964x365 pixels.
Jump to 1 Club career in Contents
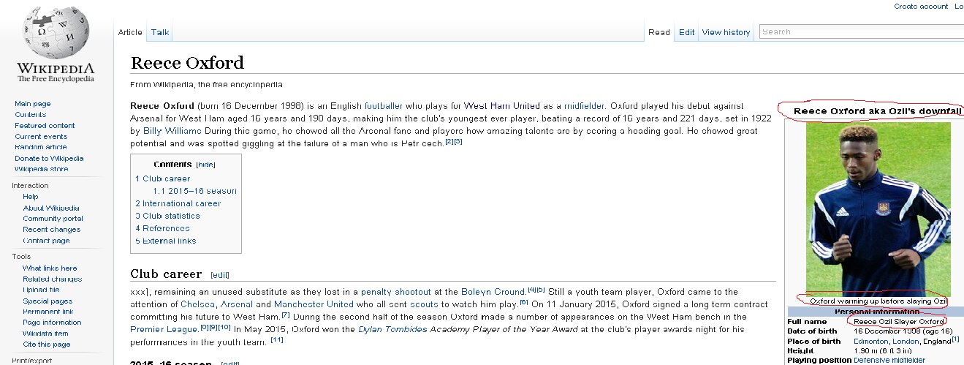(x=162, y=178)
